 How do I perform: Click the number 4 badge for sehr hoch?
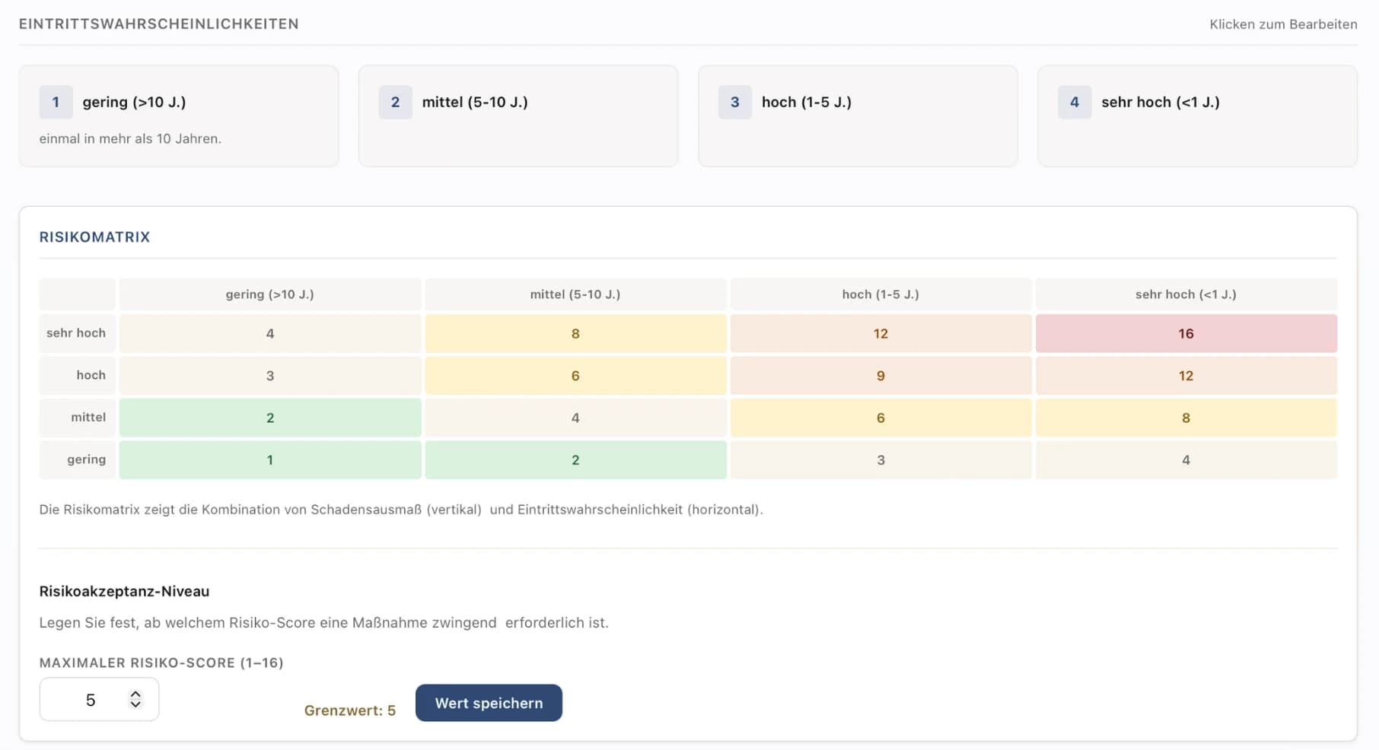click(x=1074, y=102)
